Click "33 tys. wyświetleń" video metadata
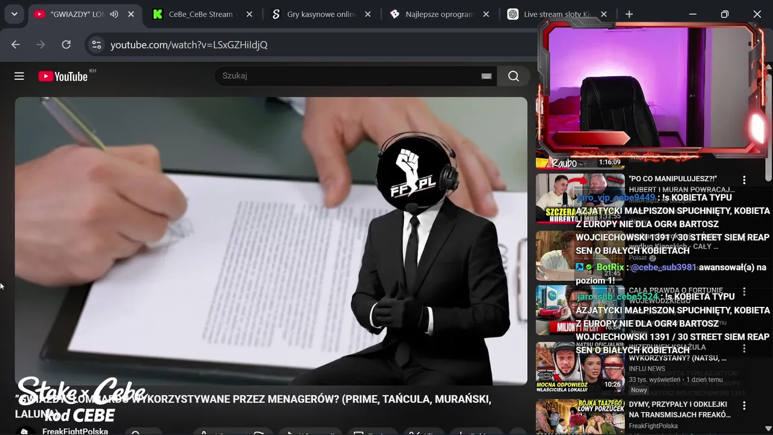 point(655,379)
